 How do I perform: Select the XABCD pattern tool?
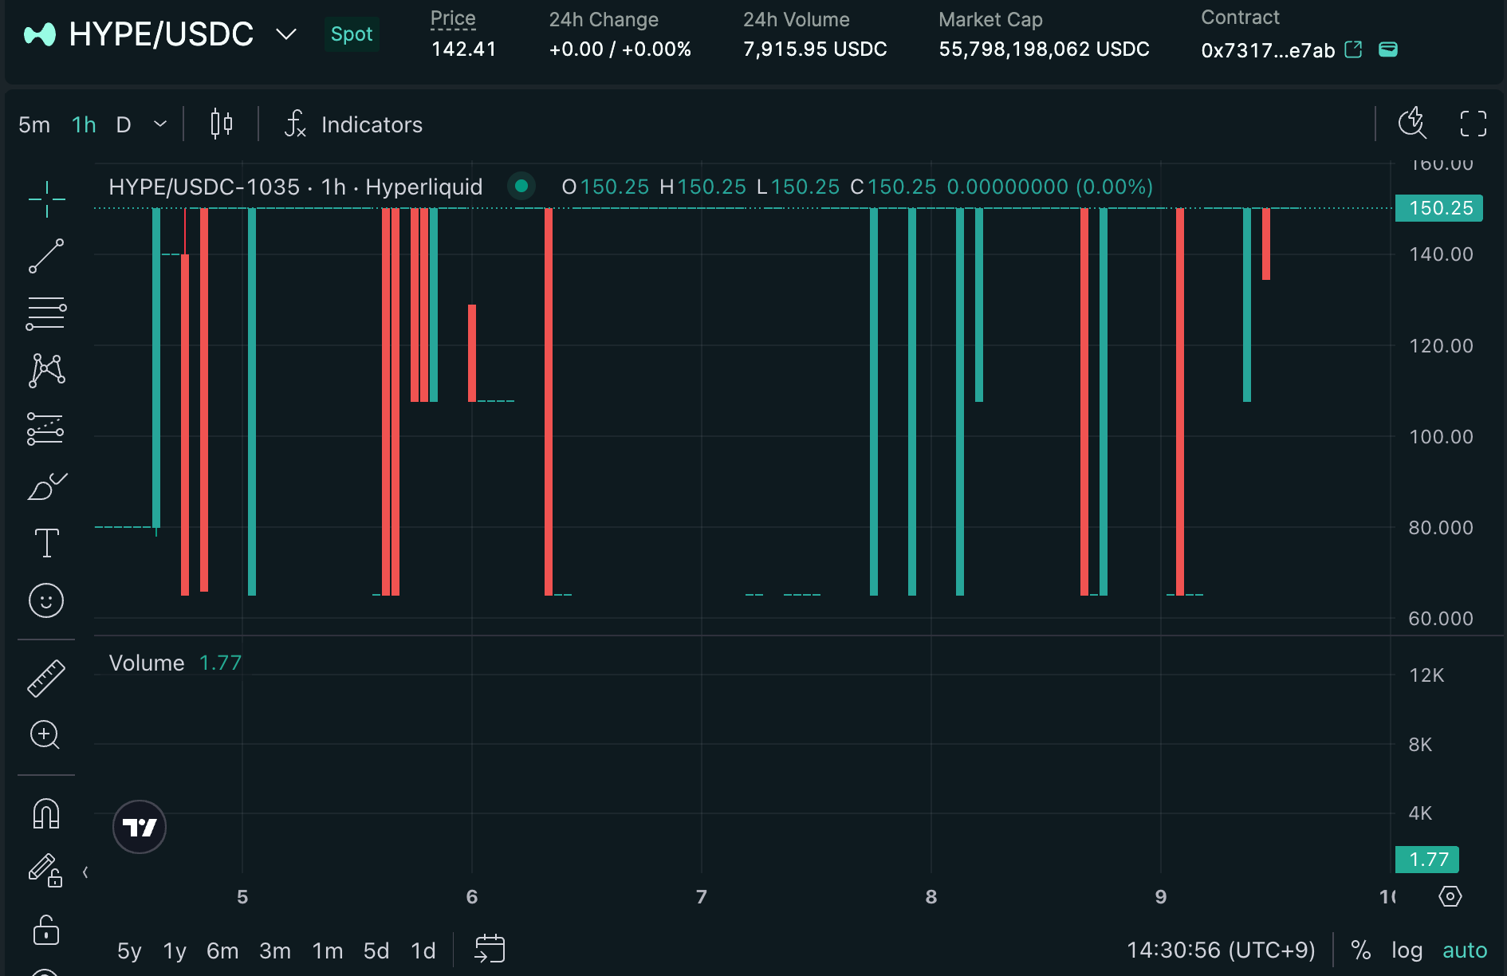click(45, 370)
